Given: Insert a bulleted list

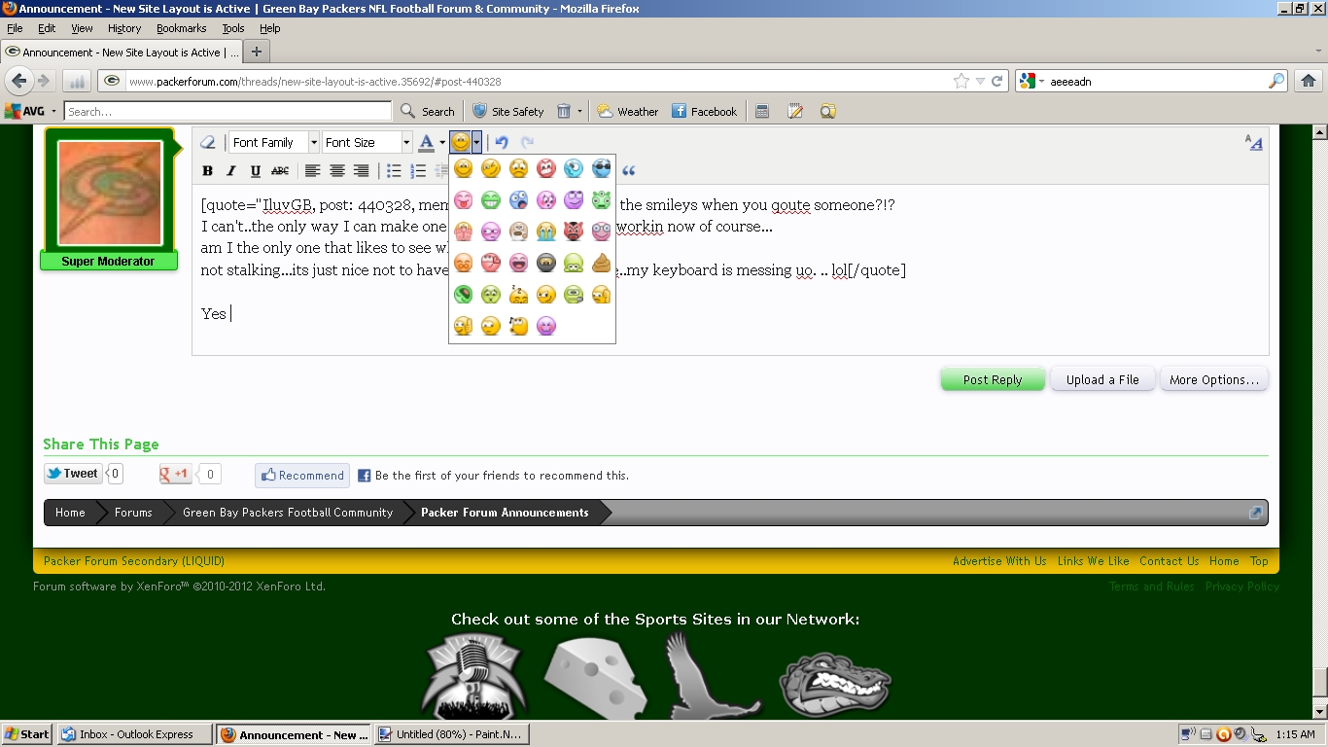Looking at the screenshot, I should [x=394, y=171].
